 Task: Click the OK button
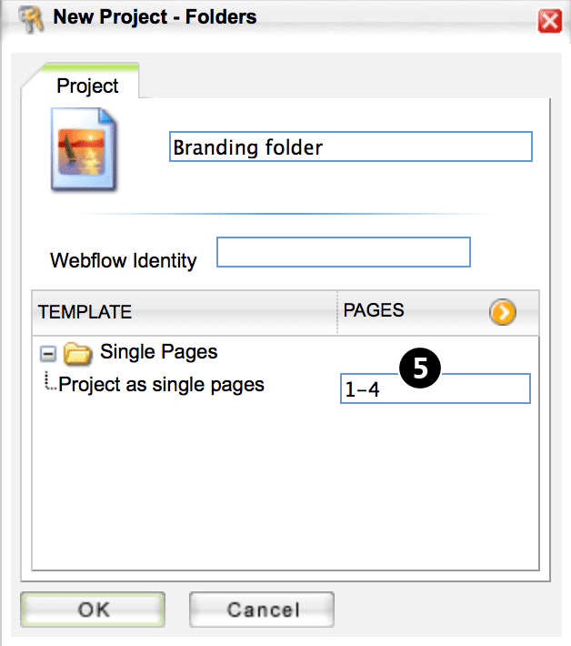tap(93, 610)
